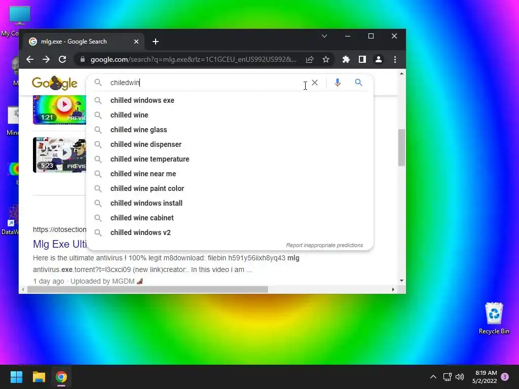Select the 'chilled wine temperature' suggestion

point(230,159)
